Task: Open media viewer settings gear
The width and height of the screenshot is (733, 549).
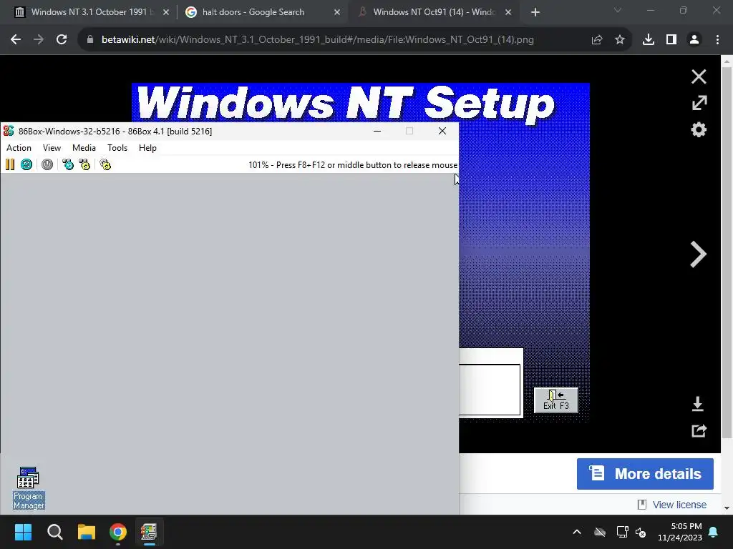Action: (x=699, y=129)
